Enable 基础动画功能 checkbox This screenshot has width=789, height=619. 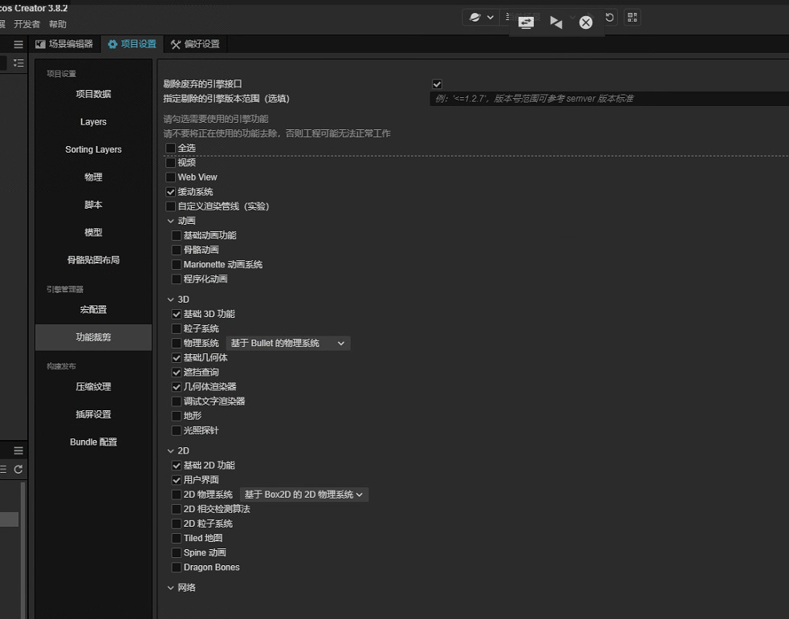[x=176, y=235]
